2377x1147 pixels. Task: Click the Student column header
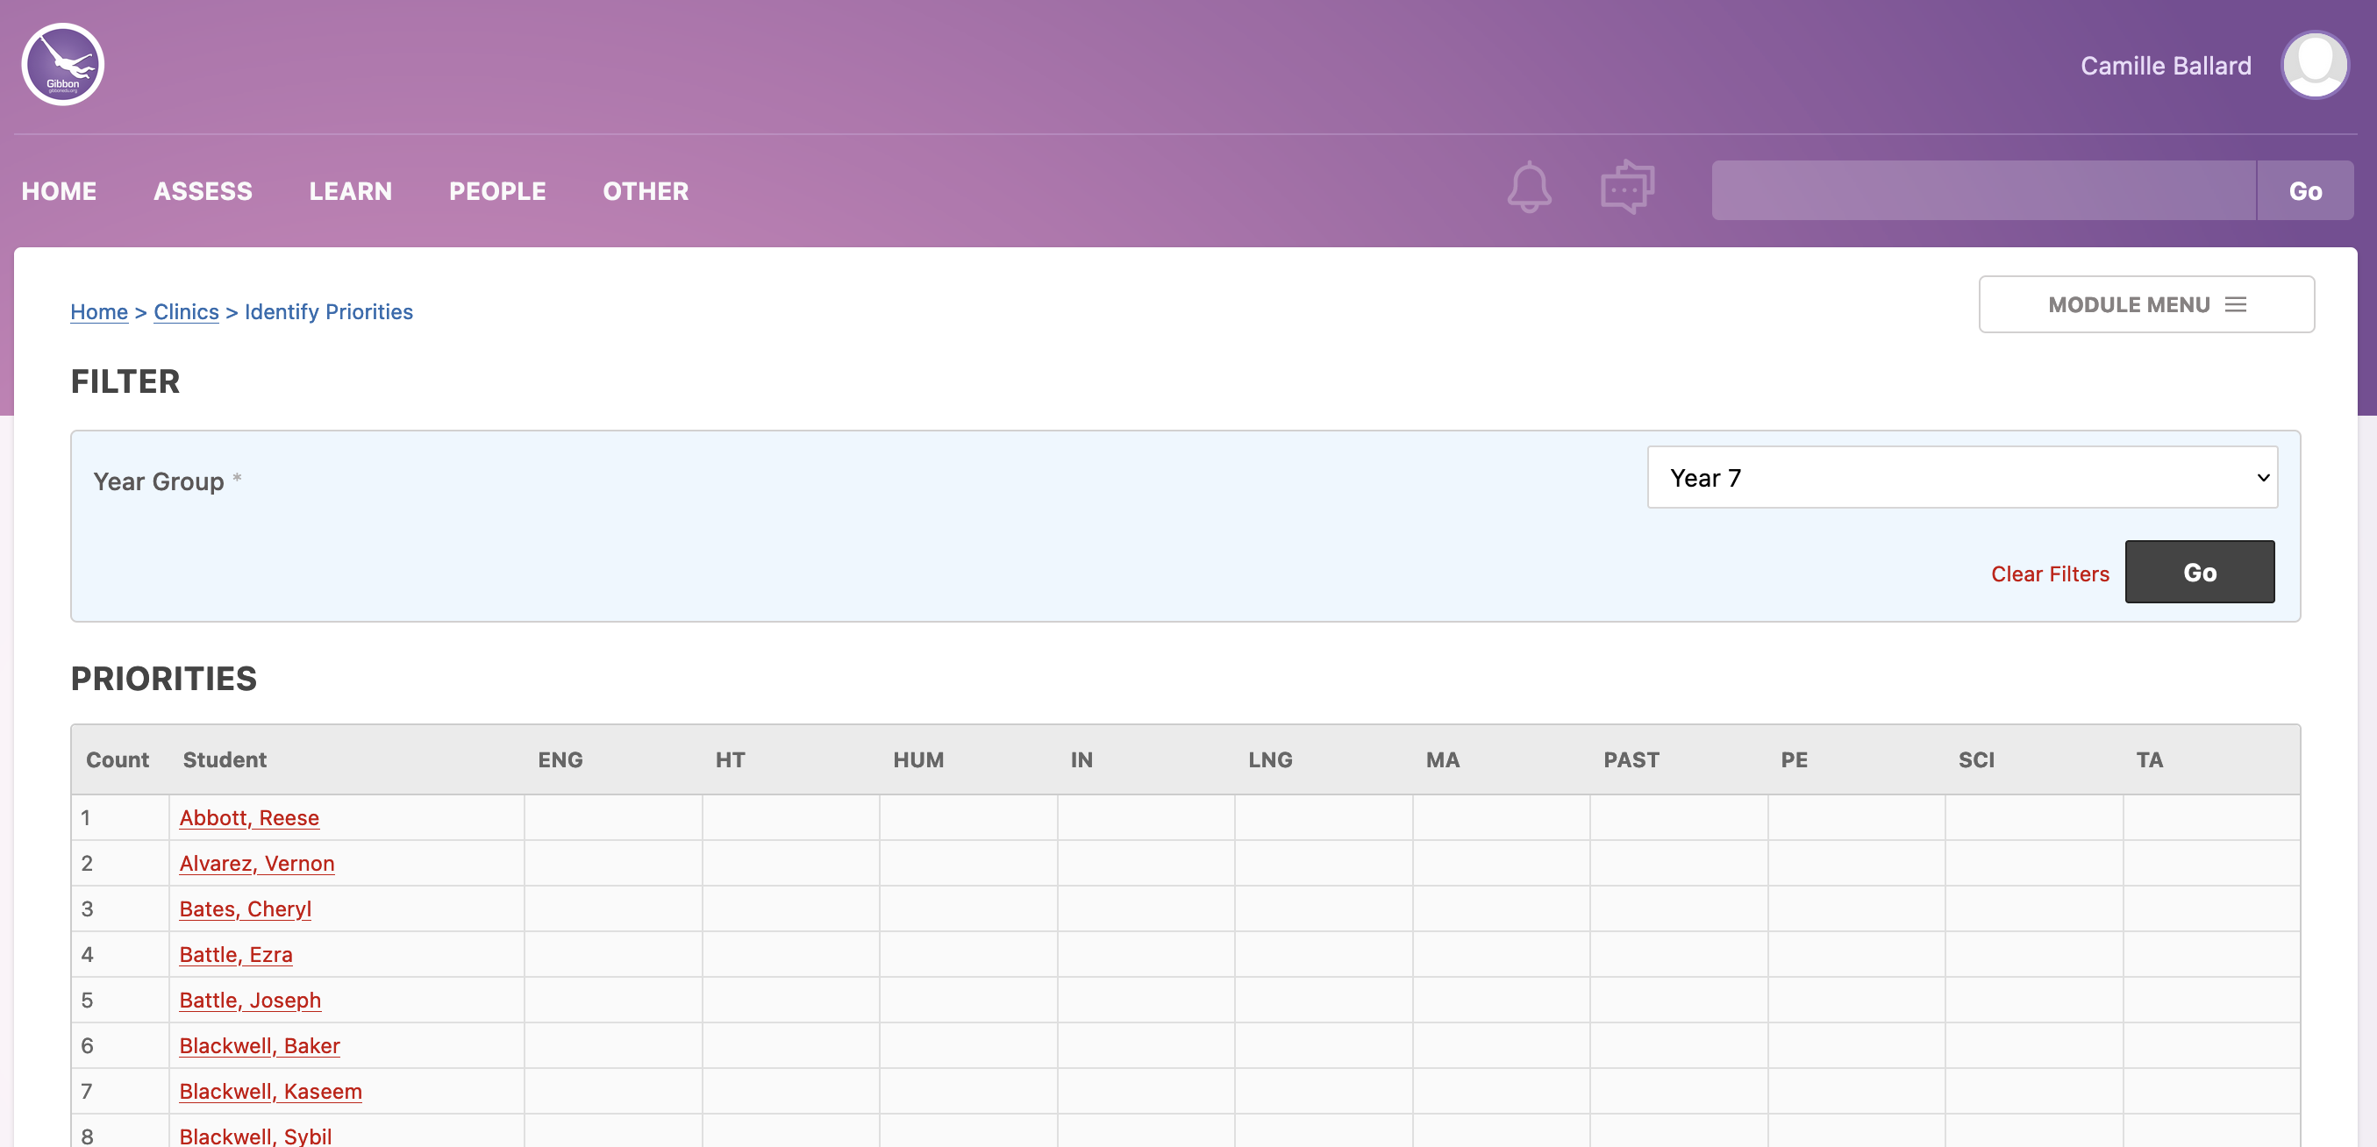(225, 759)
